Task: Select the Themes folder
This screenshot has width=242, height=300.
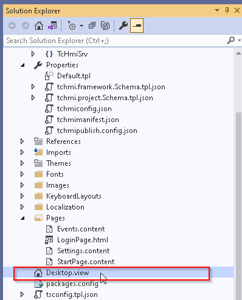Action: click(x=58, y=163)
